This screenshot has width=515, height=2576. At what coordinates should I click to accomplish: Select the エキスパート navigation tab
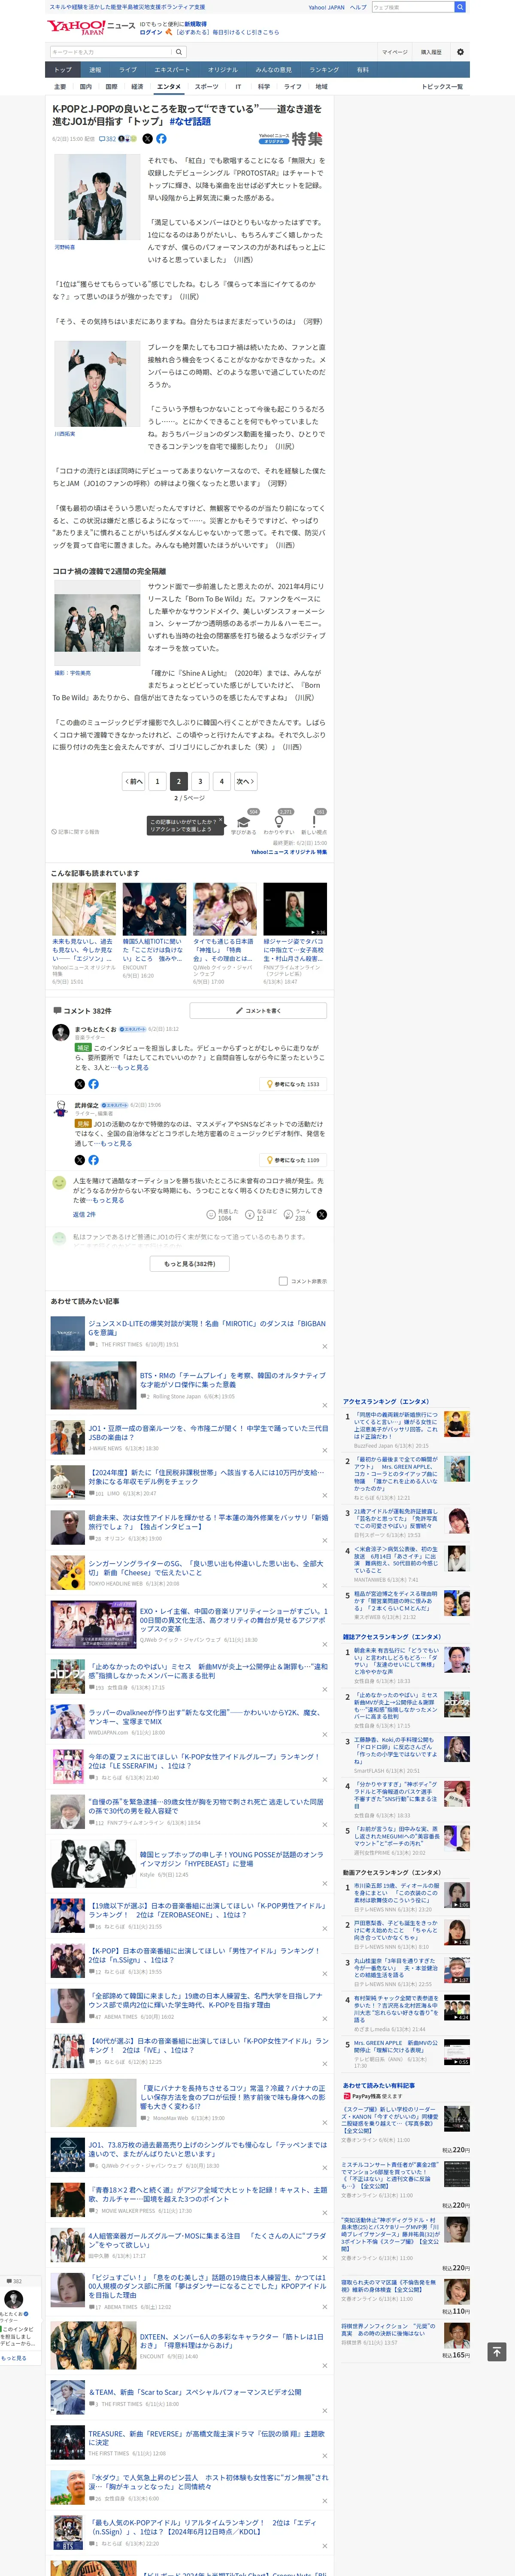pos(172,70)
